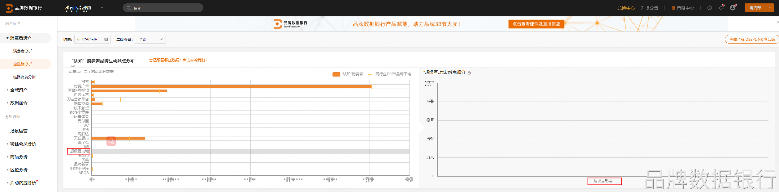Open the help question mark icon
779x192 pixels.
tap(710, 8)
